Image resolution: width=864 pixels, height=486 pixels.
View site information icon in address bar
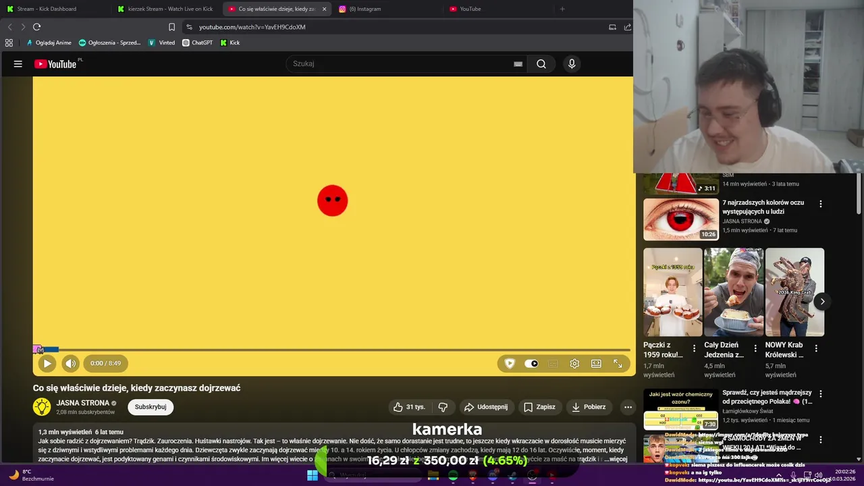click(189, 27)
